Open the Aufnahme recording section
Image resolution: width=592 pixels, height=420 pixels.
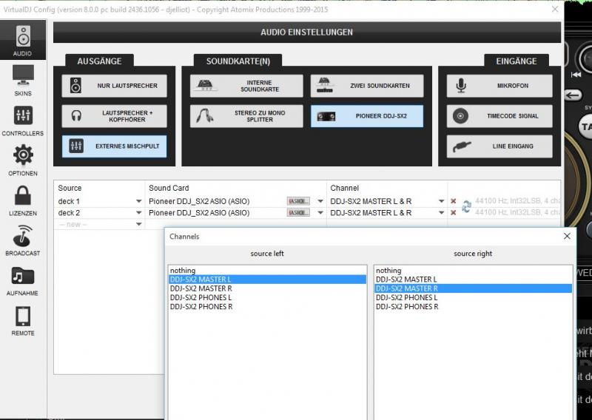click(23, 280)
